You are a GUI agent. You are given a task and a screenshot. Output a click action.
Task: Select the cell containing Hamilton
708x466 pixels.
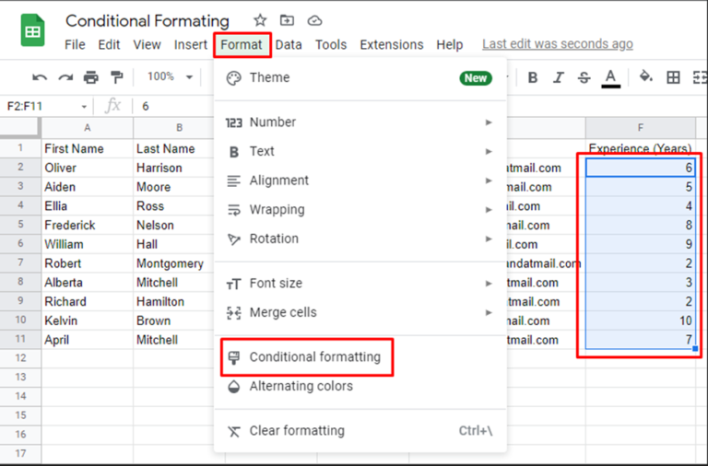click(x=174, y=301)
